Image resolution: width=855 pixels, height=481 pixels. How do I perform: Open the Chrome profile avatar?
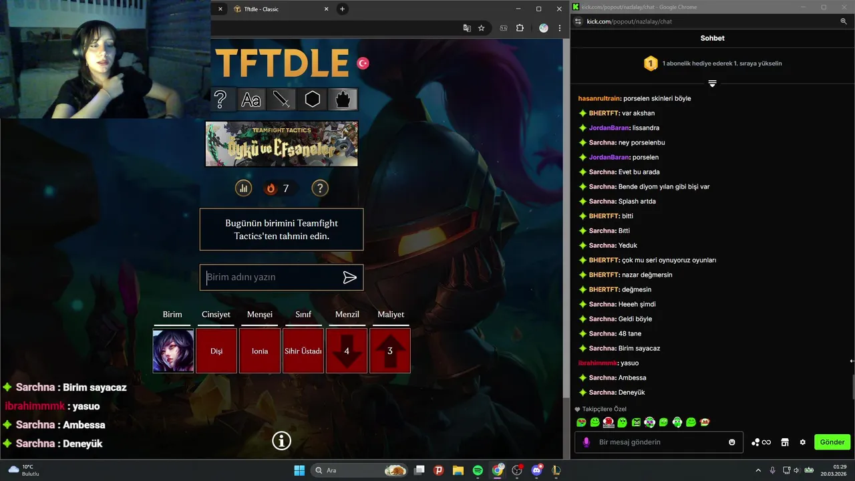pyautogui.click(x=544, y=28)
